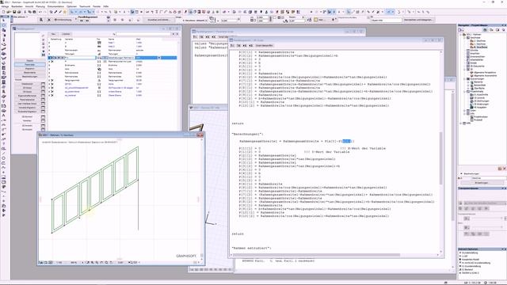
Task: Click the ac_bottomlevel variable row
Action: tap(112, 92)
